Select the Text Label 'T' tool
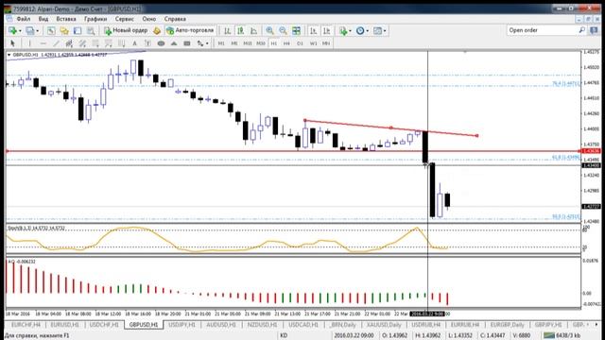The height and width of the screenshot is (340, 605). coord(147,43)
